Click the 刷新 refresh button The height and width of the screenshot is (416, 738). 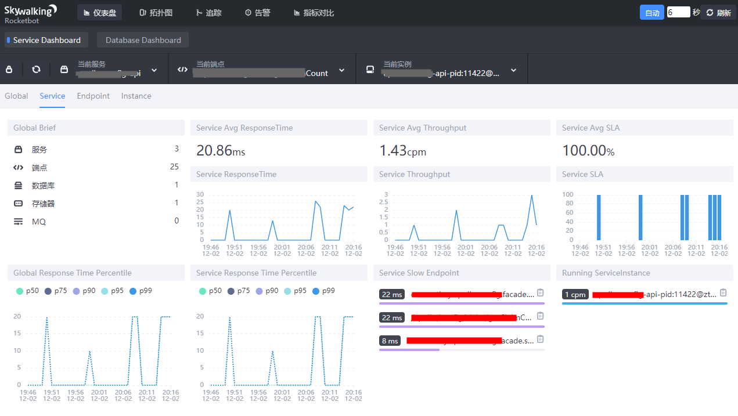pos(718,13)
